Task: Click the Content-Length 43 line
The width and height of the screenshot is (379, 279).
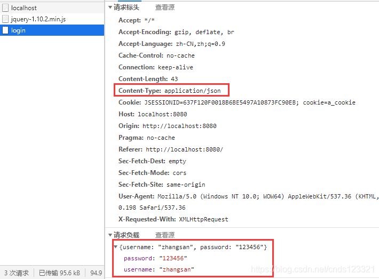Action: pyautogui.click(x=148, y=79)
